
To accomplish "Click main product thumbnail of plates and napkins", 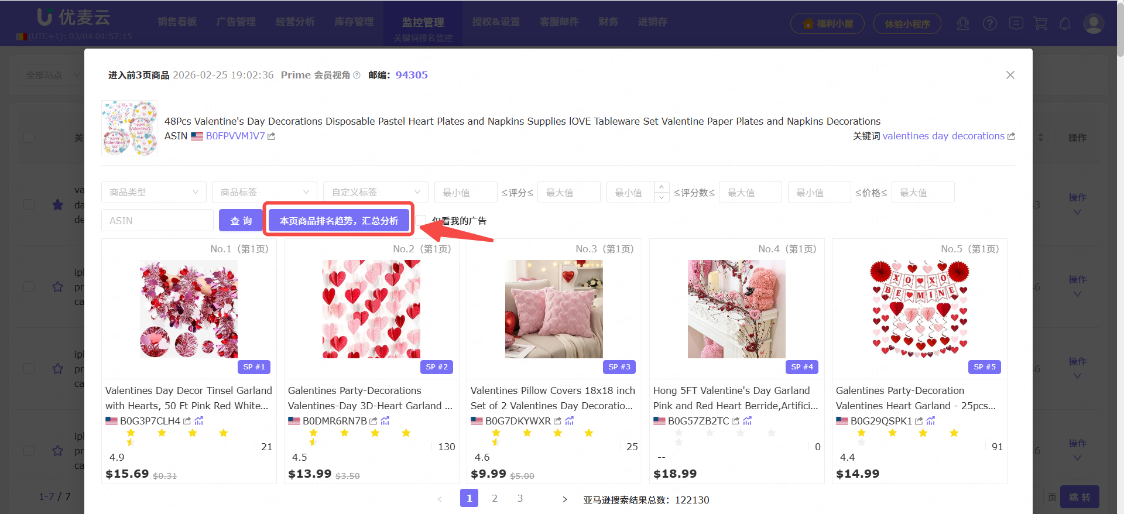I will pyautogui.click(x=129, y=128).
